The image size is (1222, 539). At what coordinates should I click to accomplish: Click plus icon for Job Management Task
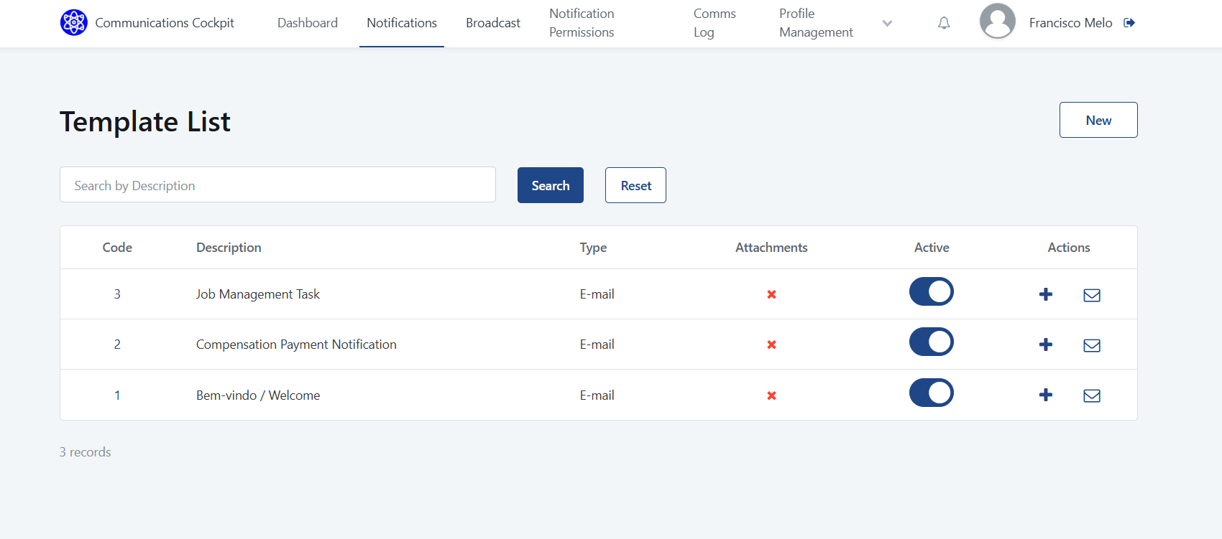pos(1046,294)
